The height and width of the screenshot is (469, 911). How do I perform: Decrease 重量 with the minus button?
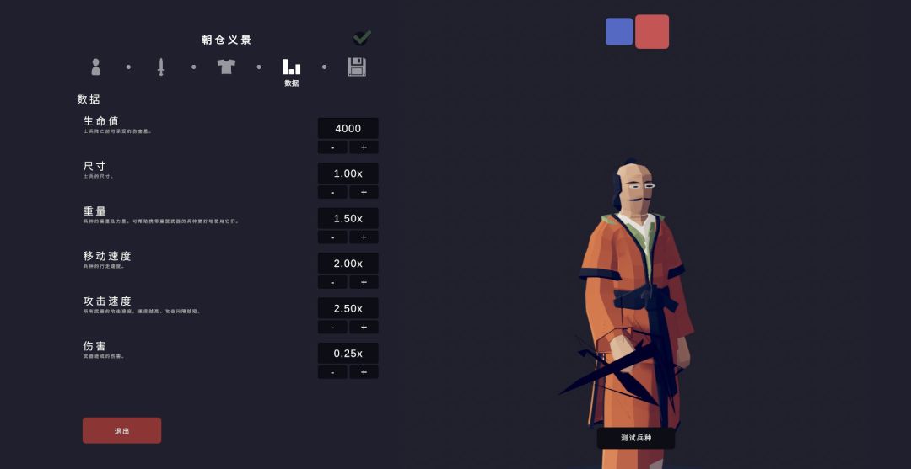coord(332,237)
